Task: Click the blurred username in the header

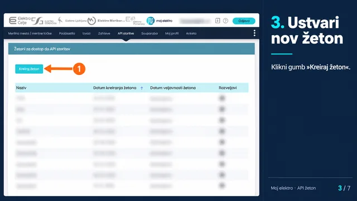Action: pos(195,21)
